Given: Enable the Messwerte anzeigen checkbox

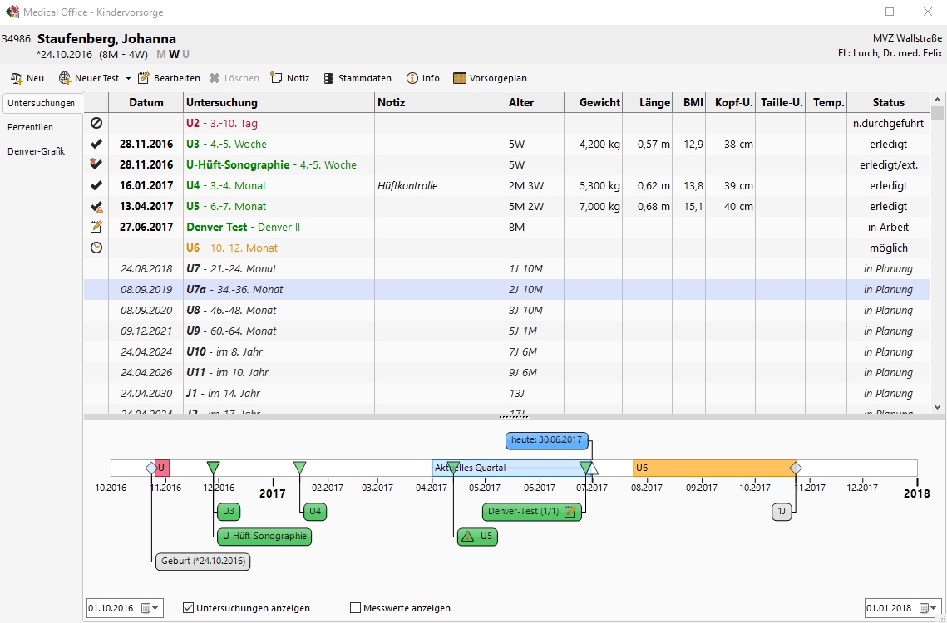Looking at the screenshot, I should click(356, 608).
